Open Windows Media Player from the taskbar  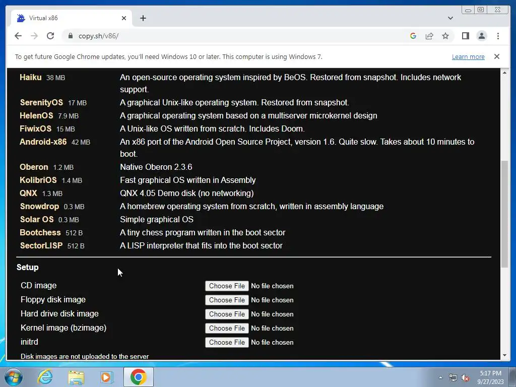point(106,377)
